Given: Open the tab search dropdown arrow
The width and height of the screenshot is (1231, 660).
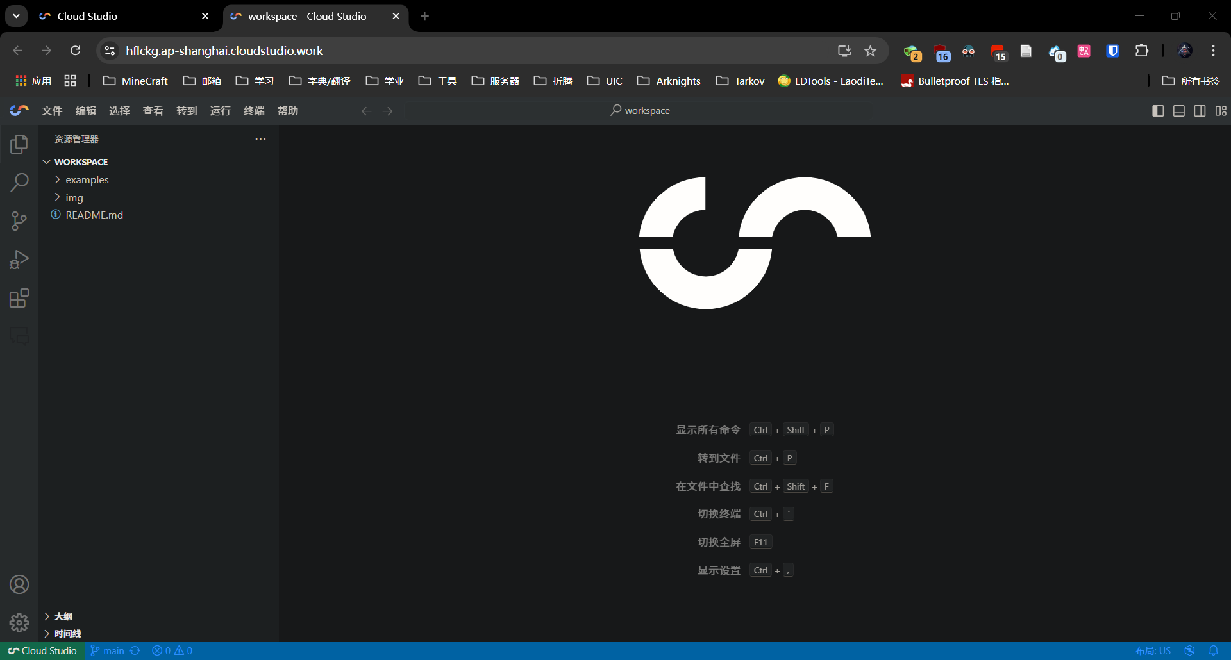Looking at the screenshot, I should (x=16, y=16).
